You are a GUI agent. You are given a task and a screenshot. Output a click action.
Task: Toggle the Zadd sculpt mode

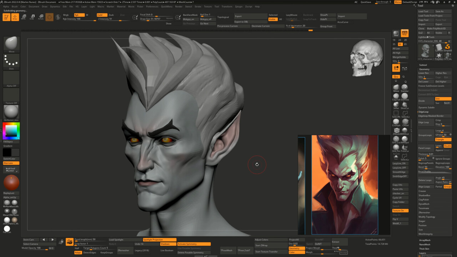pos(101,15)
